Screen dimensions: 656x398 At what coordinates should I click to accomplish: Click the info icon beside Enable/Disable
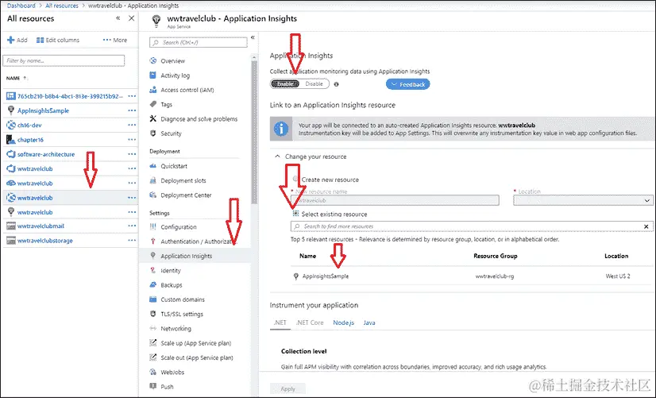337,84
